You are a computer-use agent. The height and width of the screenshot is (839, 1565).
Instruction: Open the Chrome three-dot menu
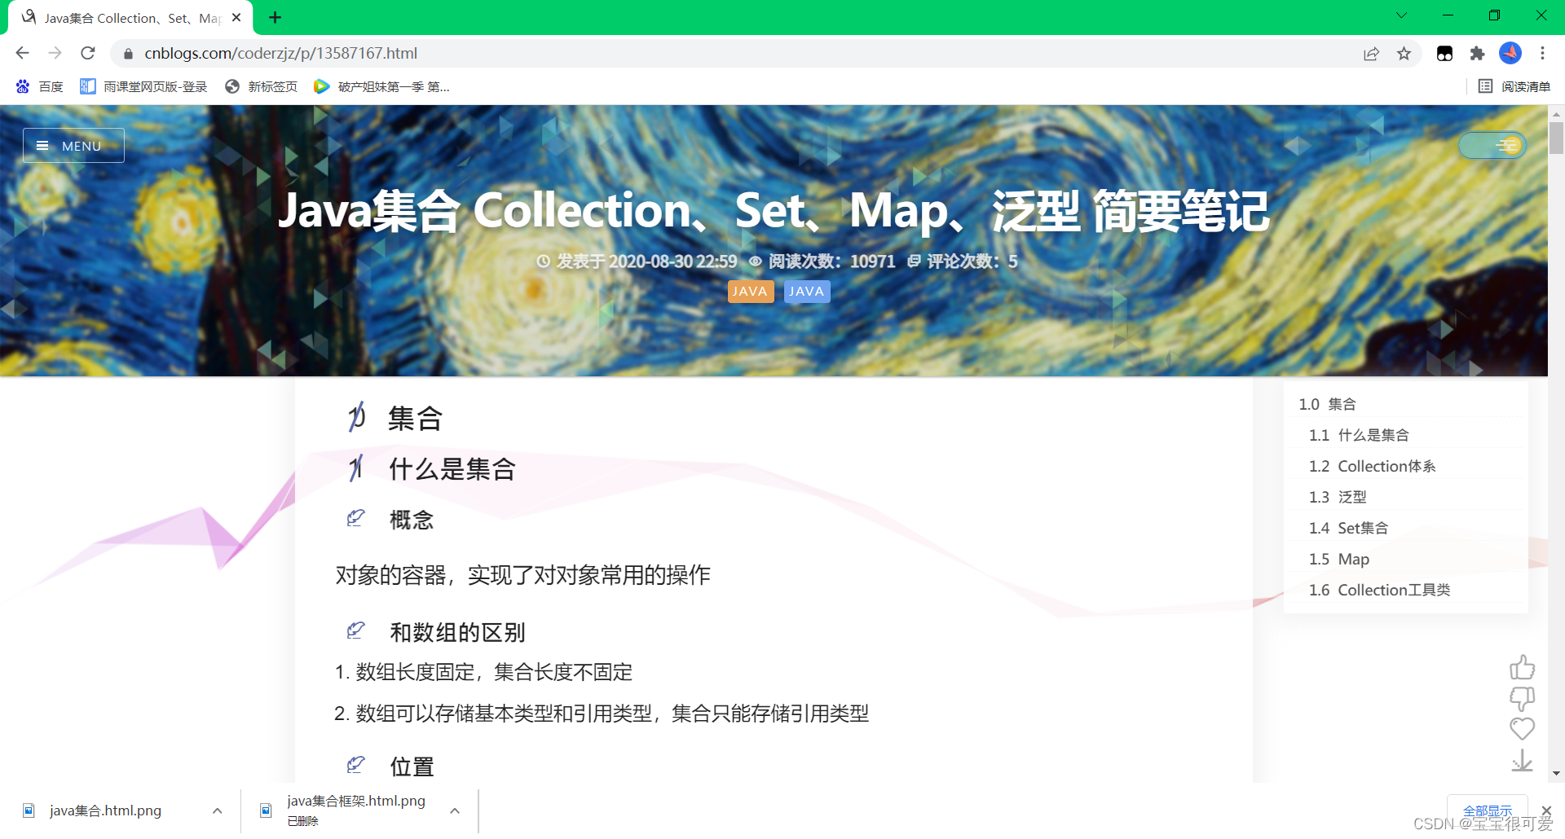[1542, 53]
